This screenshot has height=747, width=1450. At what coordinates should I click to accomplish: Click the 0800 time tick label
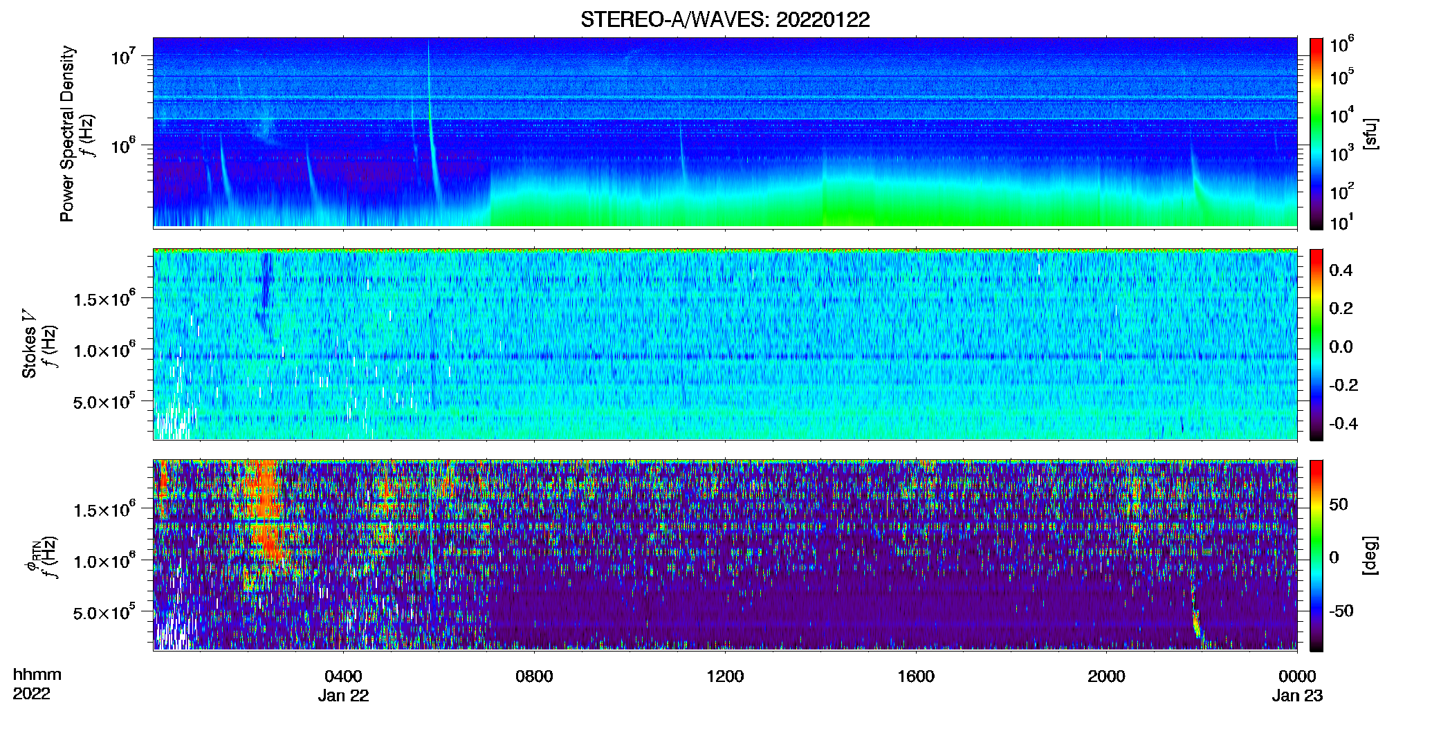coord(534,676)
